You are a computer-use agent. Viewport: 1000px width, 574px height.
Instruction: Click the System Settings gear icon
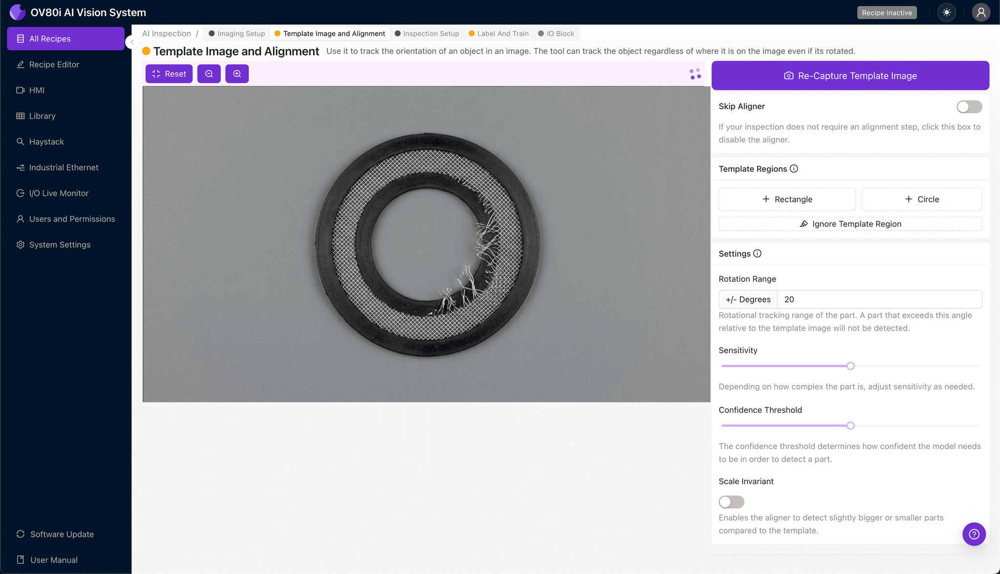[21, 245]
